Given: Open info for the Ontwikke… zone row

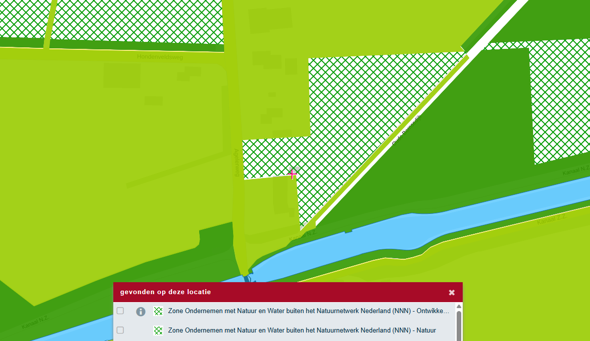Looking at the screenshot, I should pyautogui.click(x=141, y=311).
